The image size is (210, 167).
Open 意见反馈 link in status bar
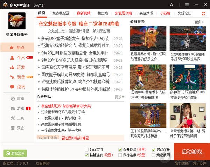pos(199,163)
